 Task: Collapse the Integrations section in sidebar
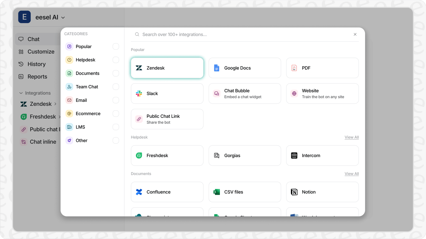[21, 93]
